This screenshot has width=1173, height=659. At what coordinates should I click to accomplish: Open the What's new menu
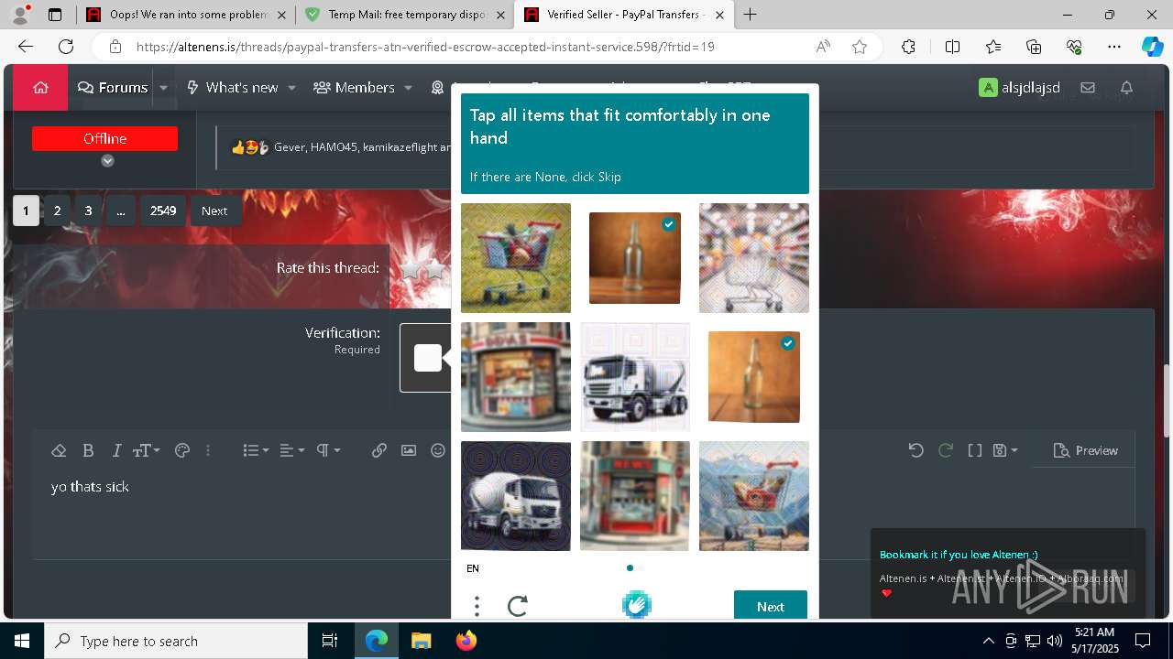pos(232,88)
